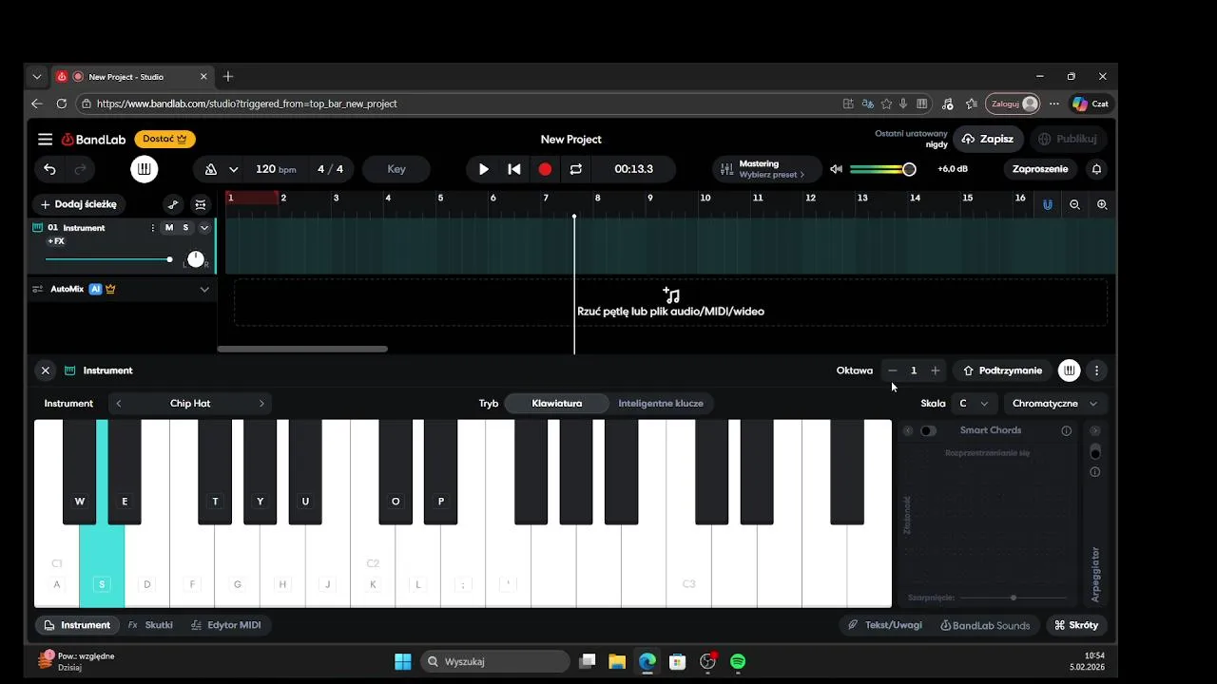1217x684 pixels.
Task: Play the black key labeled W
Action: click(x=80, y=472)
